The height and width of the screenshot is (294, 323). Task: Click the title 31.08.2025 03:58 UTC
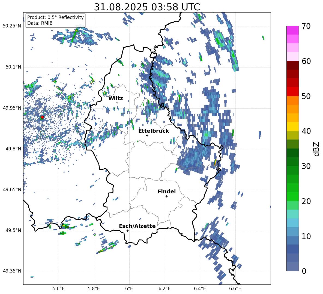(x=147, y=7)
